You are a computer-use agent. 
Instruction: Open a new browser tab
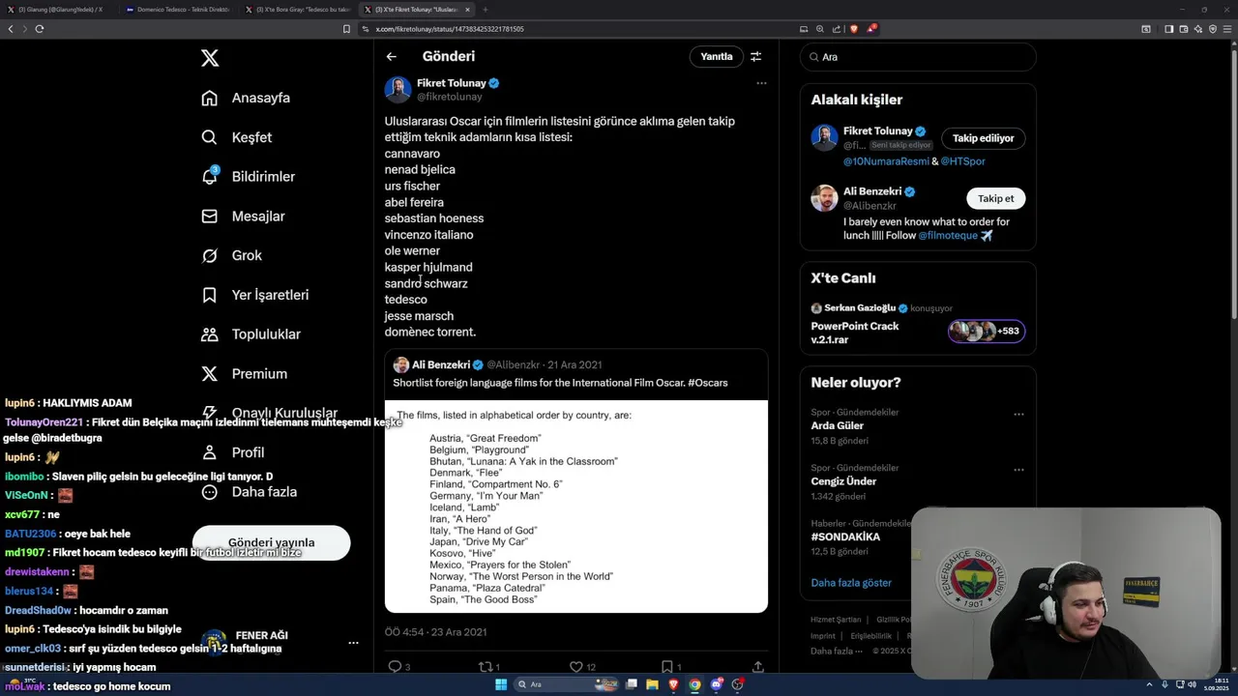pos(485,10)
